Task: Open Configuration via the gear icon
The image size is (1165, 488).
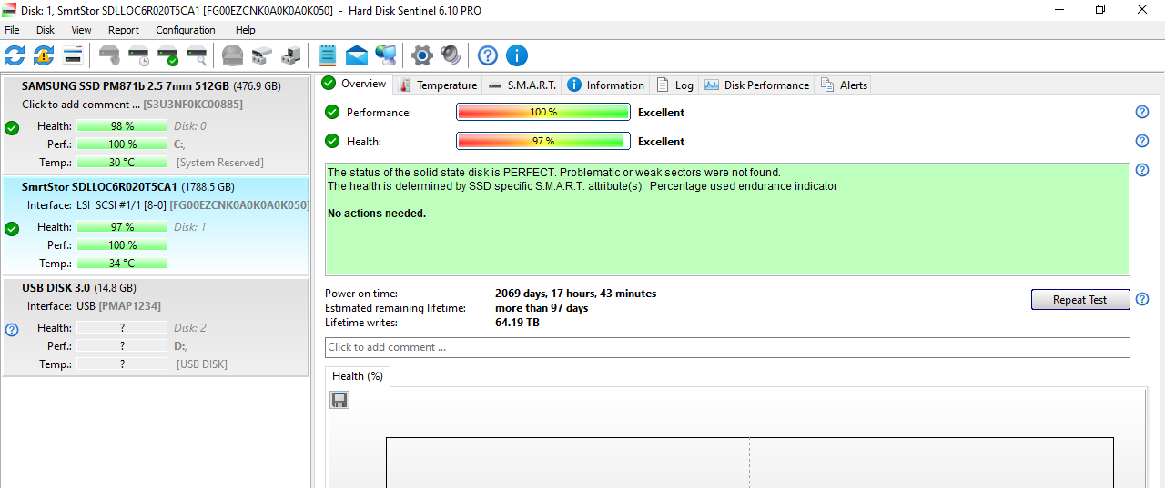Action: (421, 55)
